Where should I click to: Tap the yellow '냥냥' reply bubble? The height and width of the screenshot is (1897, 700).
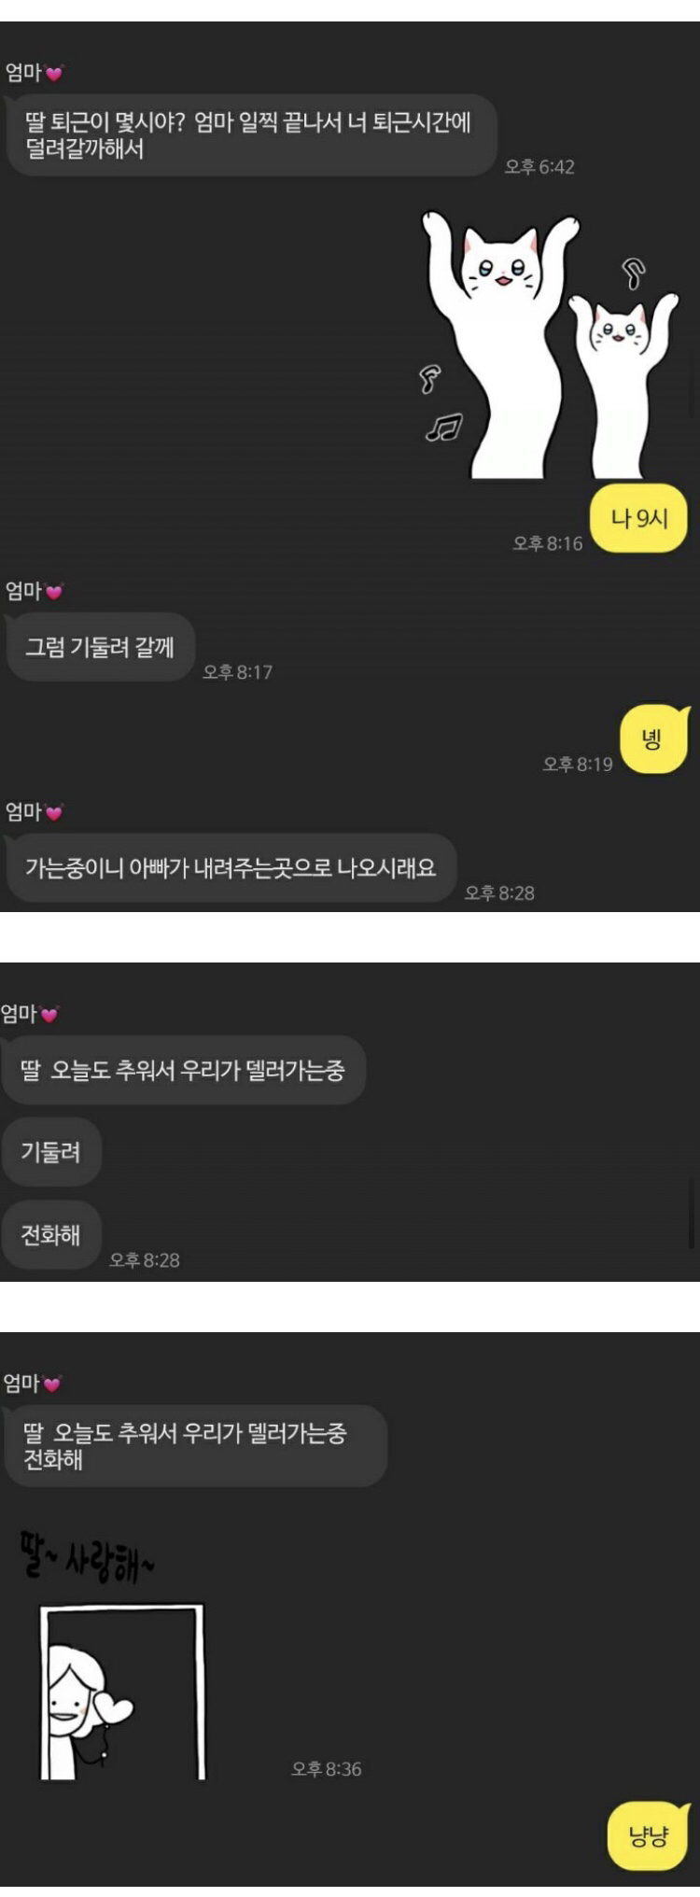(x=649, y=1837)
